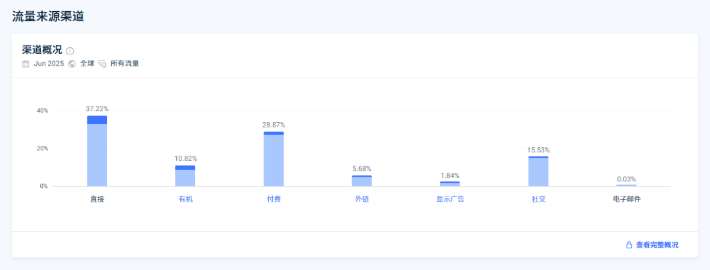Click the 直接 axis label
Image resolution: width=710 pixels, height=270 pixels.
[97, 199]
